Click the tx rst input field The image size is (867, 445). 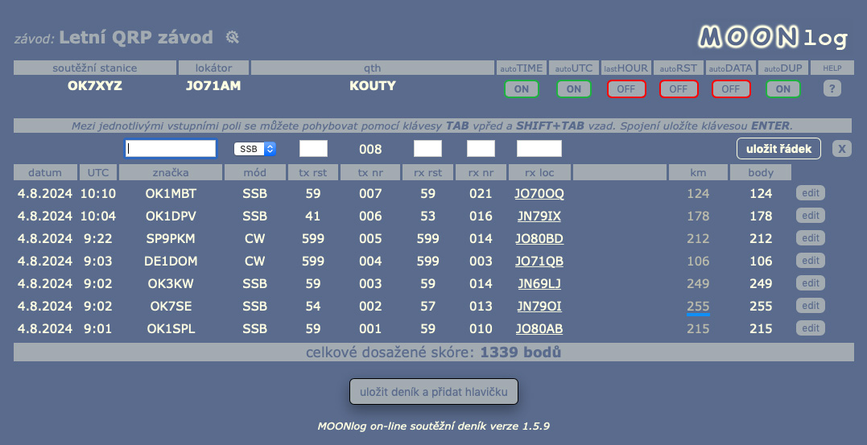click(313, 148)
